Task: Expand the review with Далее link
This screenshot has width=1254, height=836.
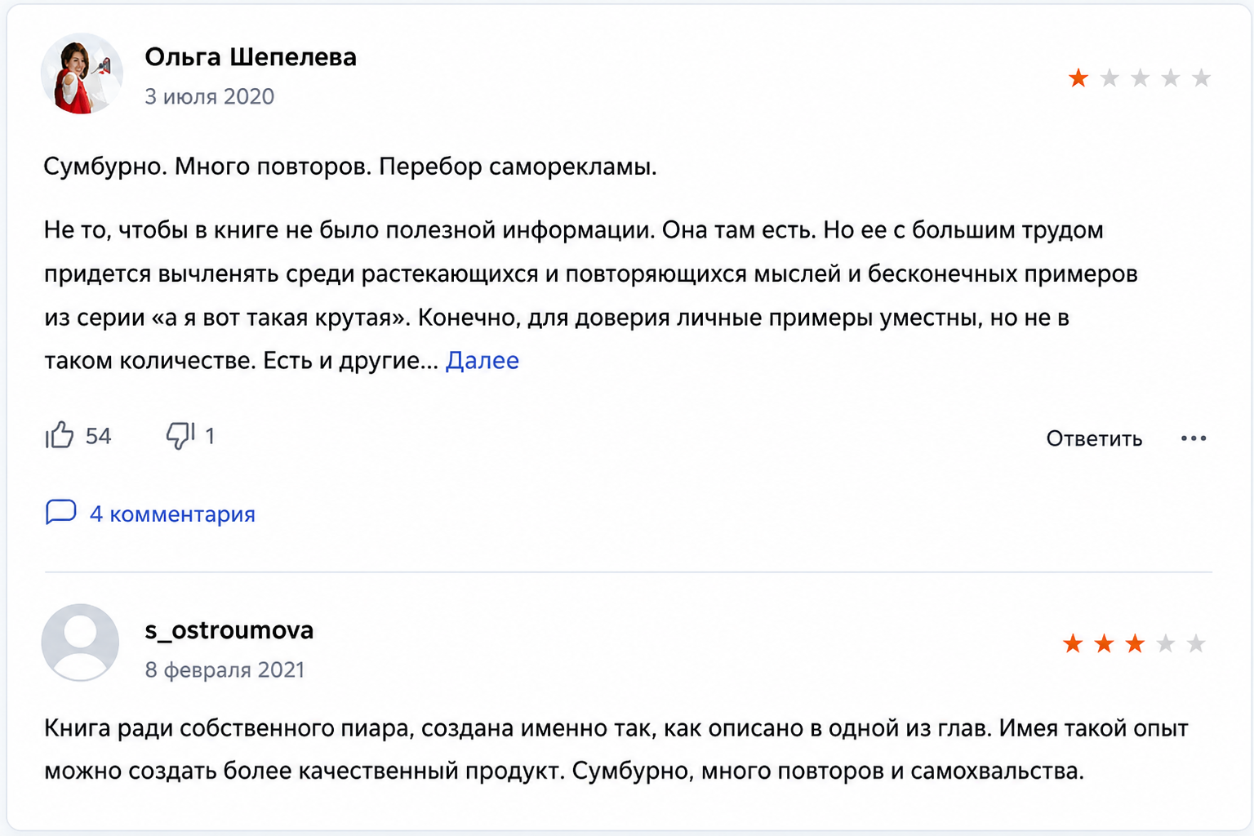Action: (482, 361)
